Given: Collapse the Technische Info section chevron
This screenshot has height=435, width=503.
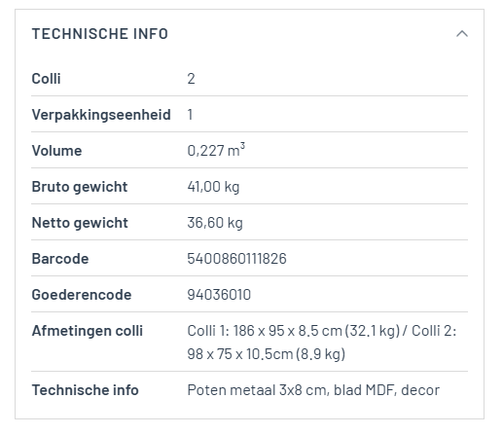Looking at the screenshot, I should coord(462,34).
